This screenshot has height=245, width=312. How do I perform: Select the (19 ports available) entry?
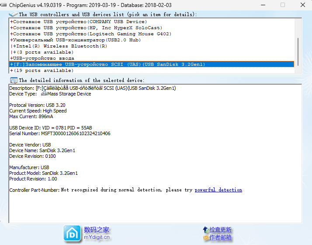tap(152, 71)
